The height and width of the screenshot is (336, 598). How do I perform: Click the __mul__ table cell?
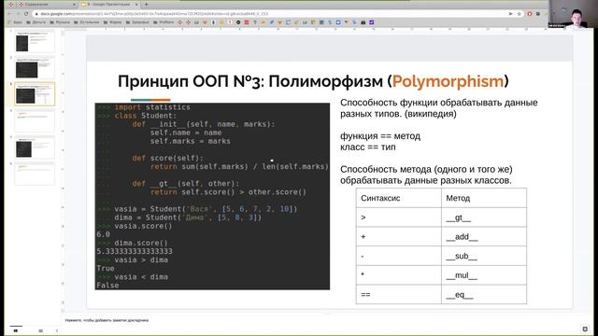tap(484, 275)
